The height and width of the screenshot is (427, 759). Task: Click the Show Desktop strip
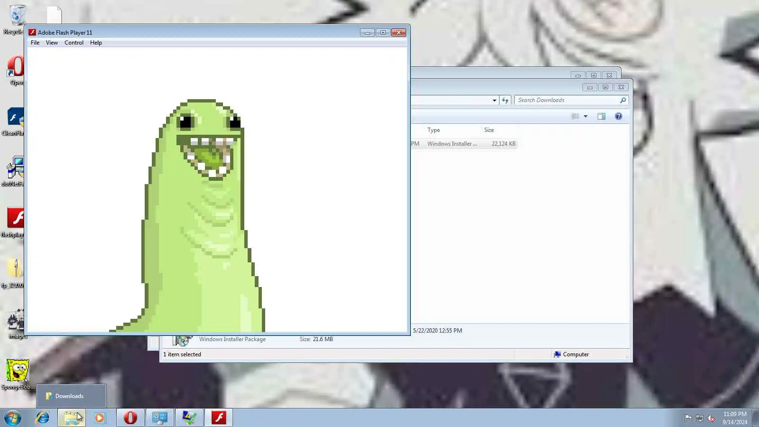755,418
